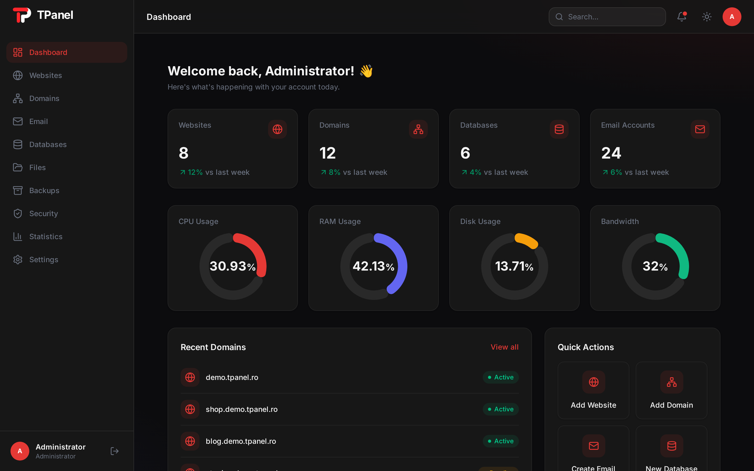Click the Email Accounts envelope icon
This screenshot has height=471, width=754.
pos(700,129)
